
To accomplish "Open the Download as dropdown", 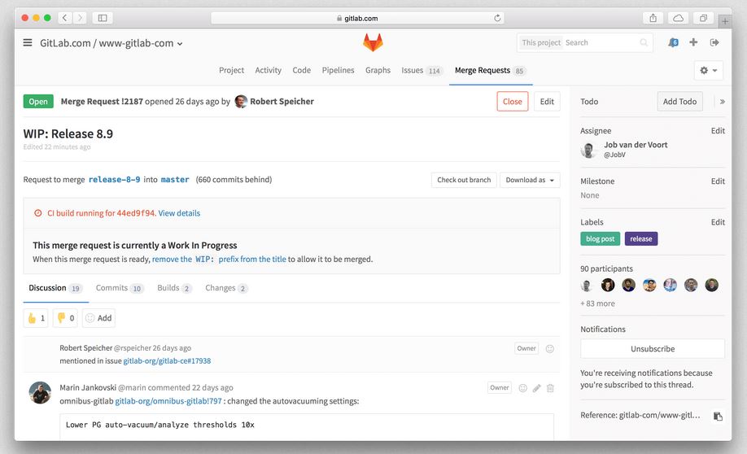I will (x=530, y=180).
